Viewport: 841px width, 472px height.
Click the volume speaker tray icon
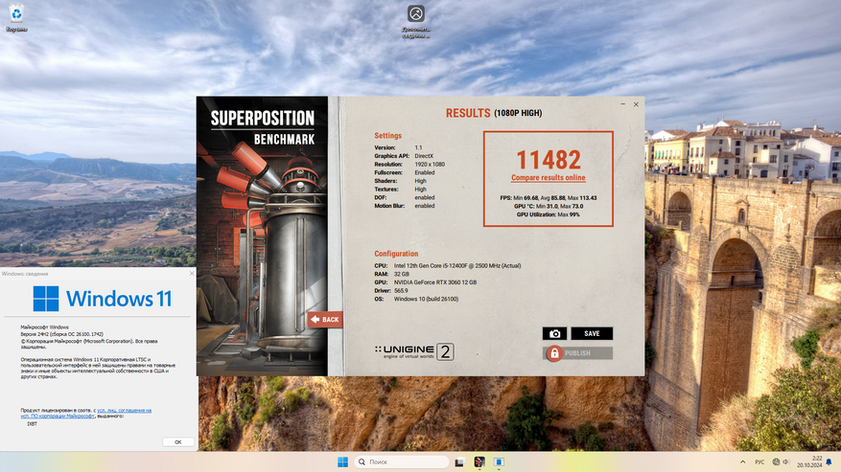pos(785,461)
